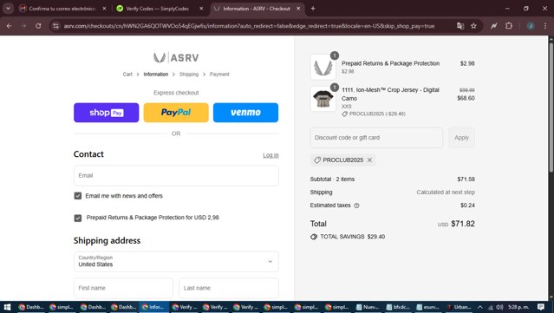Pay with PayPal button
Viewport: 554px width, 313px height.
click(176, 113)
